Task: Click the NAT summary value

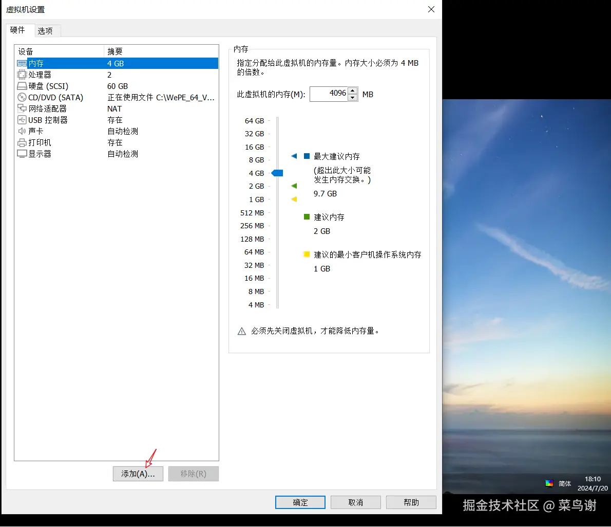Action: [x=114, y=108]
